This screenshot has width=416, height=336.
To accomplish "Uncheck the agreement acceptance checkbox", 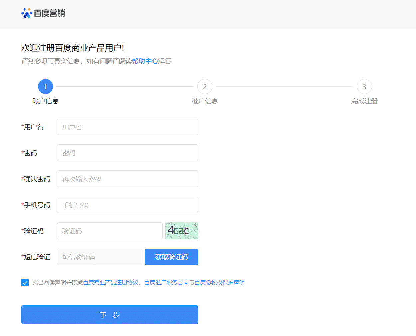I will 25,282.
